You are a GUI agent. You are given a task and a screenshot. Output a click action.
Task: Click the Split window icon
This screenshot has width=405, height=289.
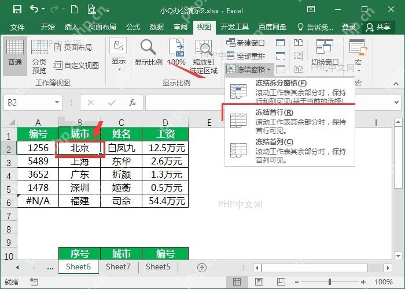point(280,43)
